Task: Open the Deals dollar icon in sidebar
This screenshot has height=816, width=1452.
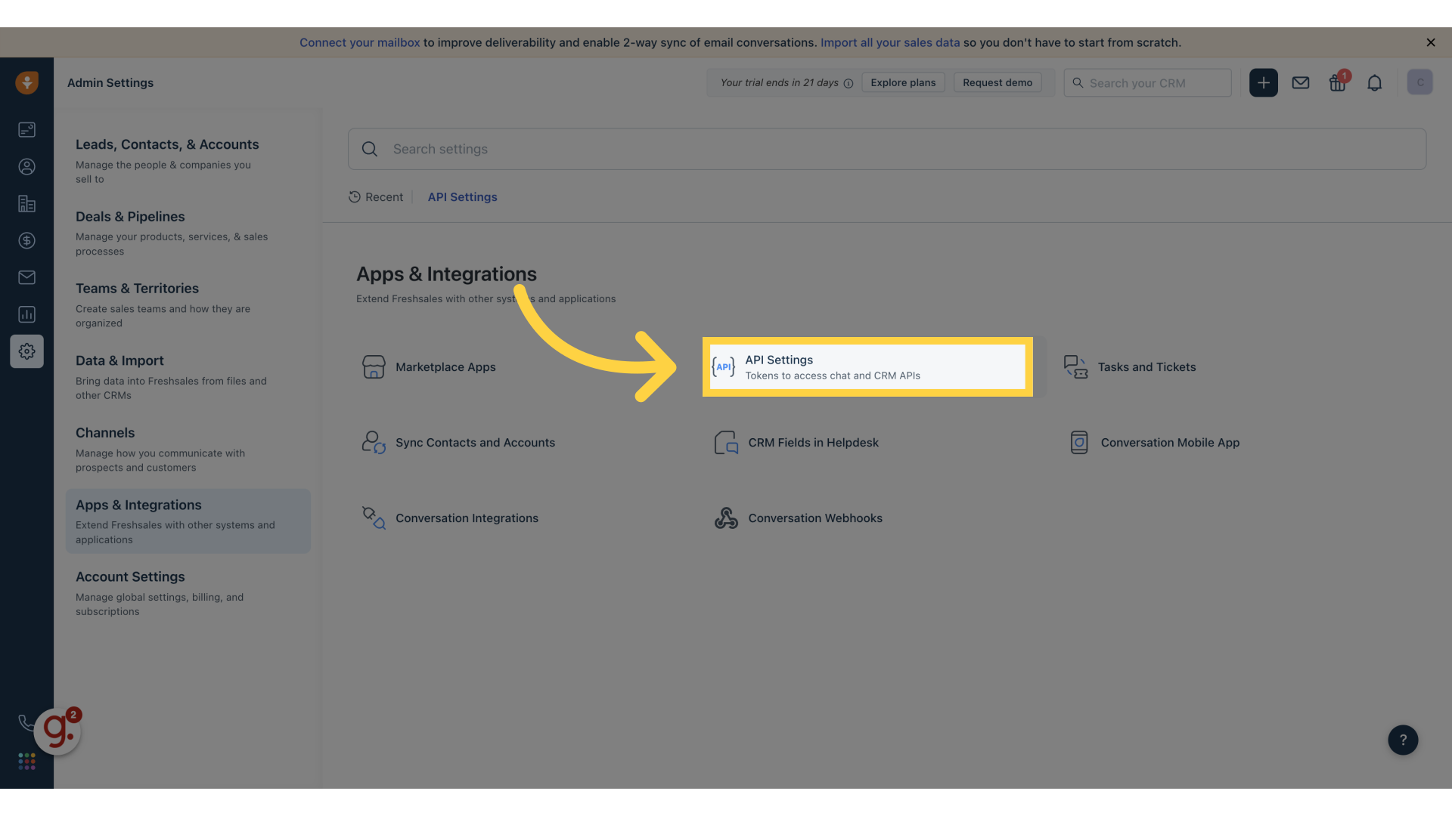Action: coord(26,241)
